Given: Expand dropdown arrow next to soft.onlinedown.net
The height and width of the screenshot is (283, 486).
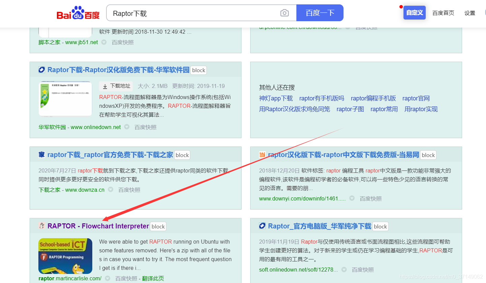Looking at the screenshot, I should pos(344,270).
